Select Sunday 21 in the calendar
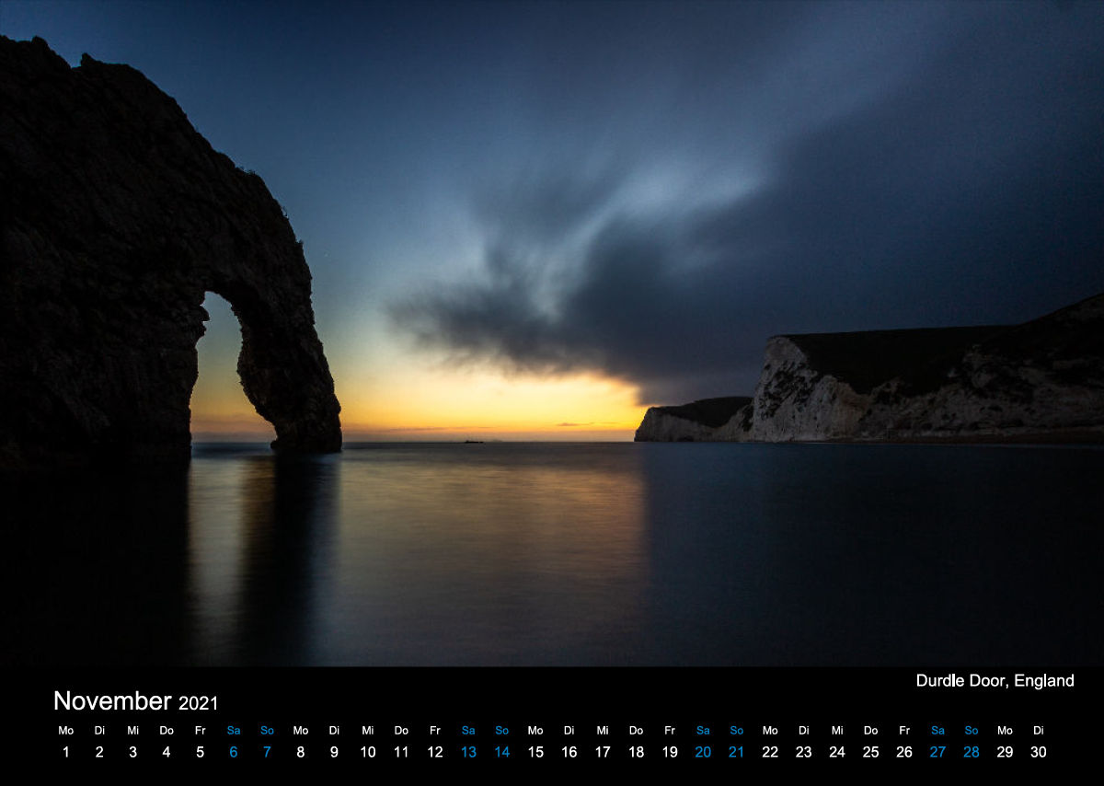Screen dimensions: 1104x786 click(737, 752)
